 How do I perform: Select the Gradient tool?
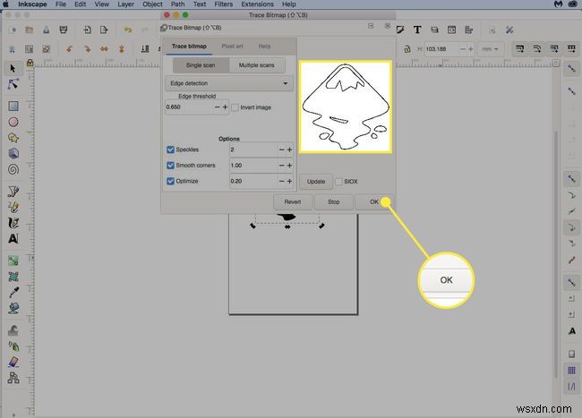[x=13, y=260]
